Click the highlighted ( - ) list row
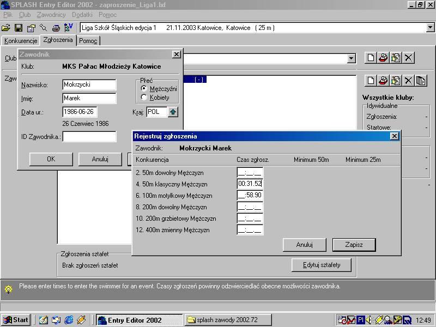This screenshot has width=436, height=327. (195, 80)
